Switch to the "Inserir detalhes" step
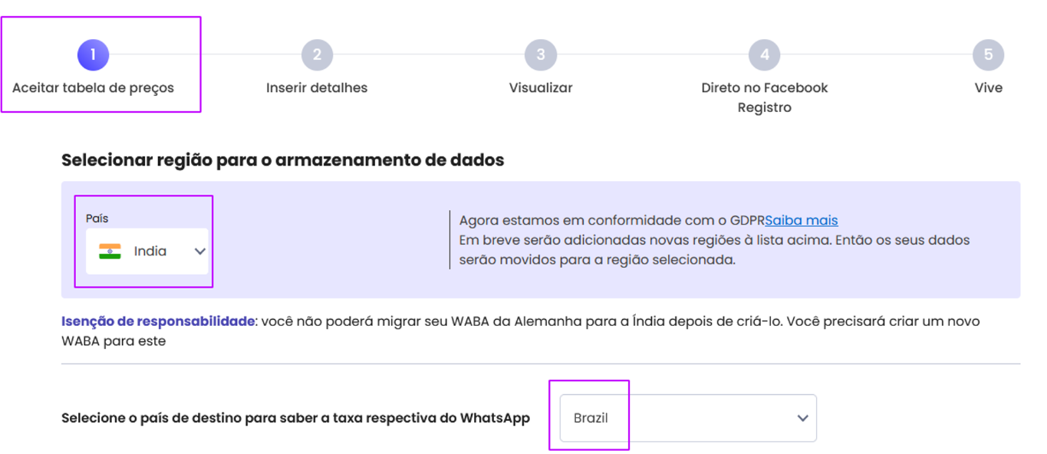Screen dimensions: 1047x454 [317, 88]
